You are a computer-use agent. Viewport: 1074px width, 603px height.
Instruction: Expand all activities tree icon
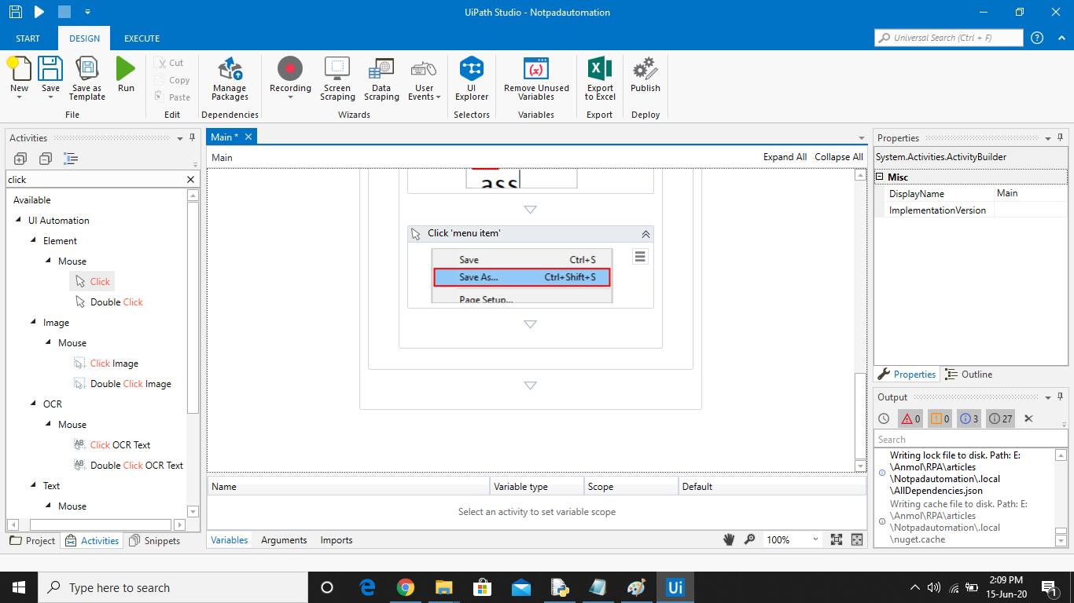pyautogui.click(x=20, y=159)
